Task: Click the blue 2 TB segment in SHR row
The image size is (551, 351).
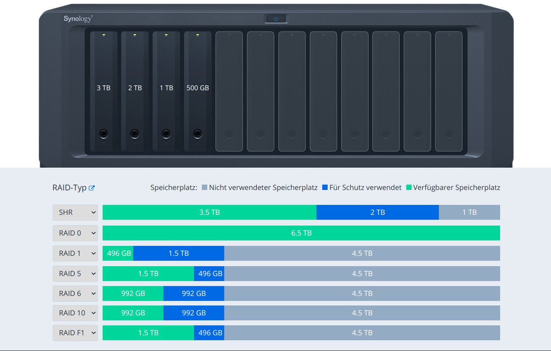Action: (377, 212)
